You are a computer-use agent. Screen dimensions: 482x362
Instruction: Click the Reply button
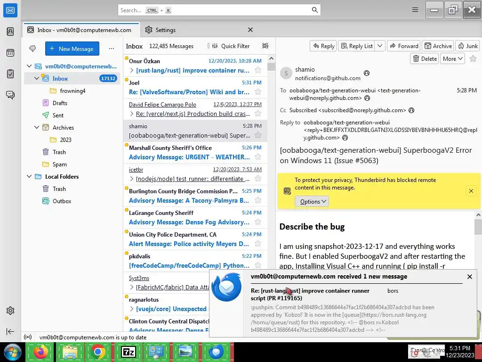point(323,46)
